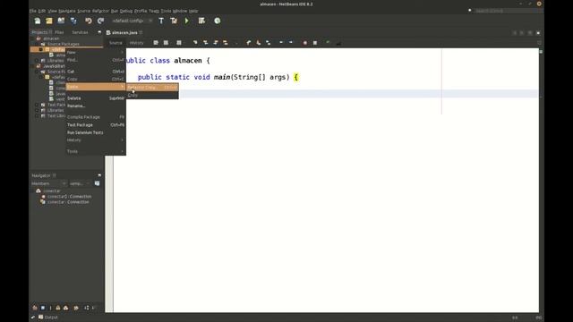The height and width of the screenshot is (322, 573).
Task: Click the Previous Bookmark editor icon
Action: [249, 43]
